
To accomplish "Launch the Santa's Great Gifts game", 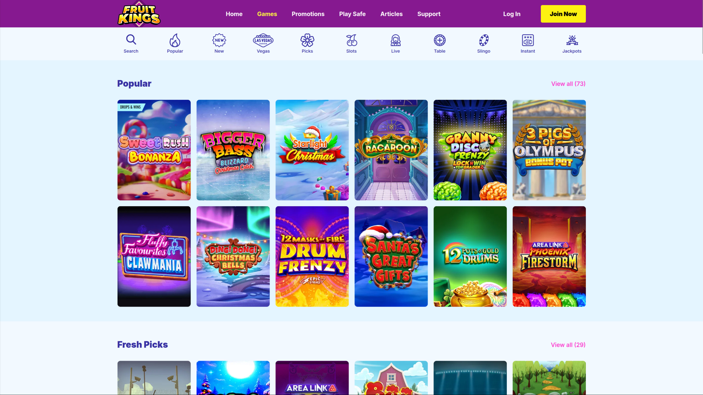I will pos(391,256).
